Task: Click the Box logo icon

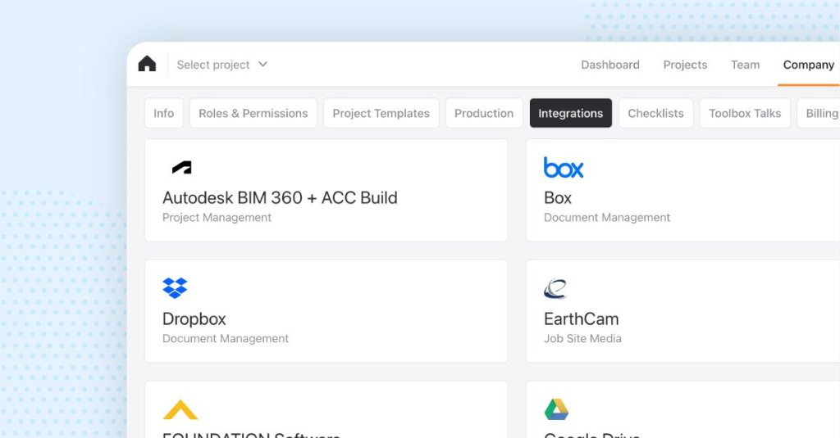Action: tap(564, 168)
